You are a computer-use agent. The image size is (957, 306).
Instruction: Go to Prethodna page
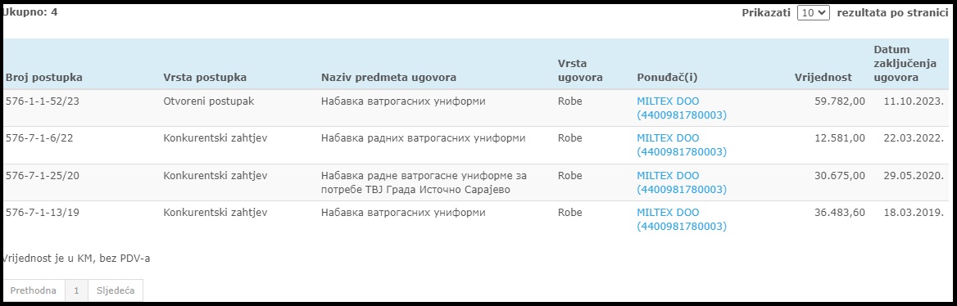(x=34, y=290)
